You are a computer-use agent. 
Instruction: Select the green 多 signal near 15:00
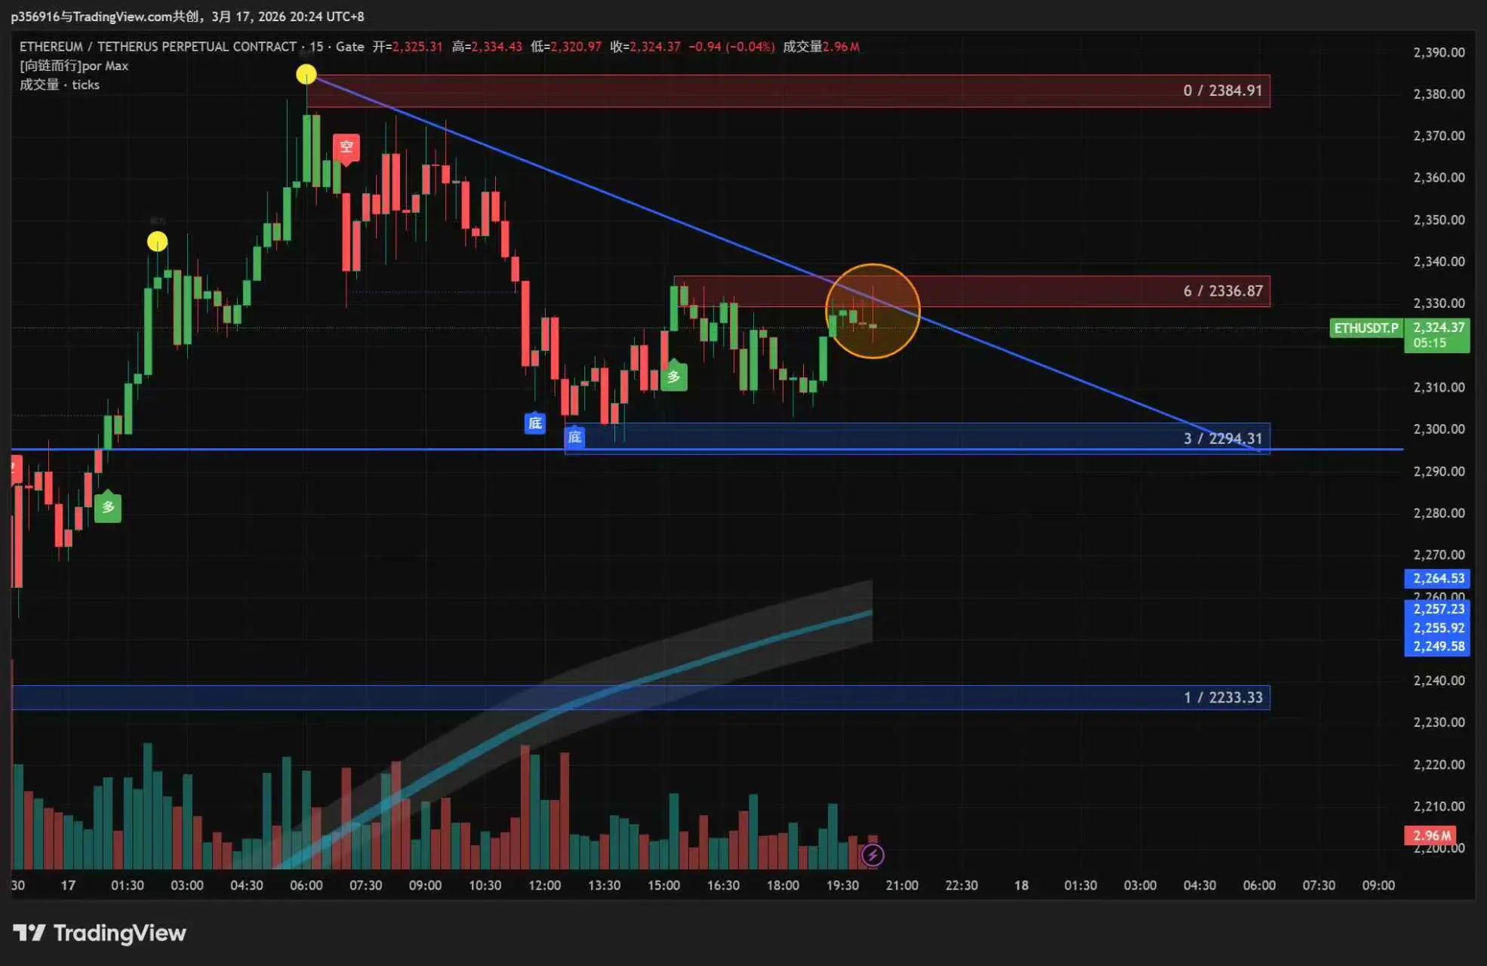(x=673, y=377)
